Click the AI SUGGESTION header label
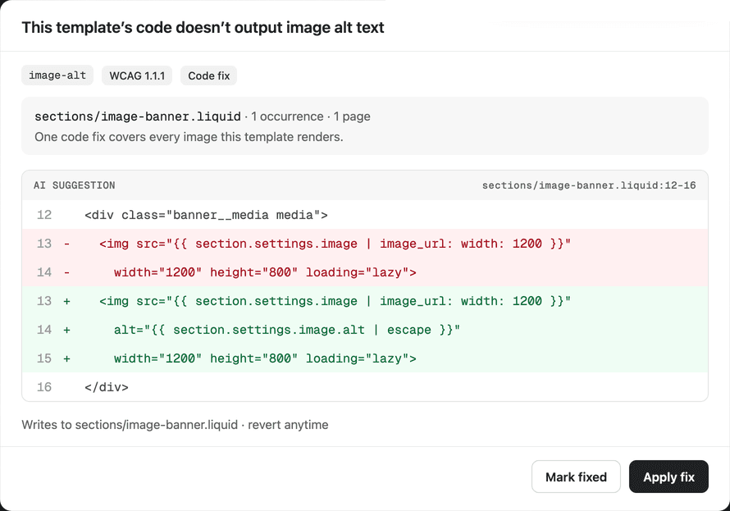Viewport: 730px width, 511px height. pyautogui.click(x=74, y=185)
